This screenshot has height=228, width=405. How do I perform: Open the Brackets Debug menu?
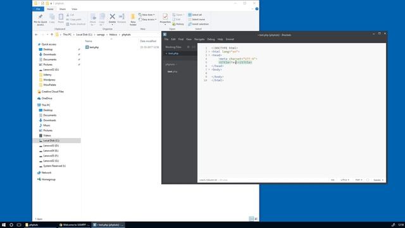[211, 39]
